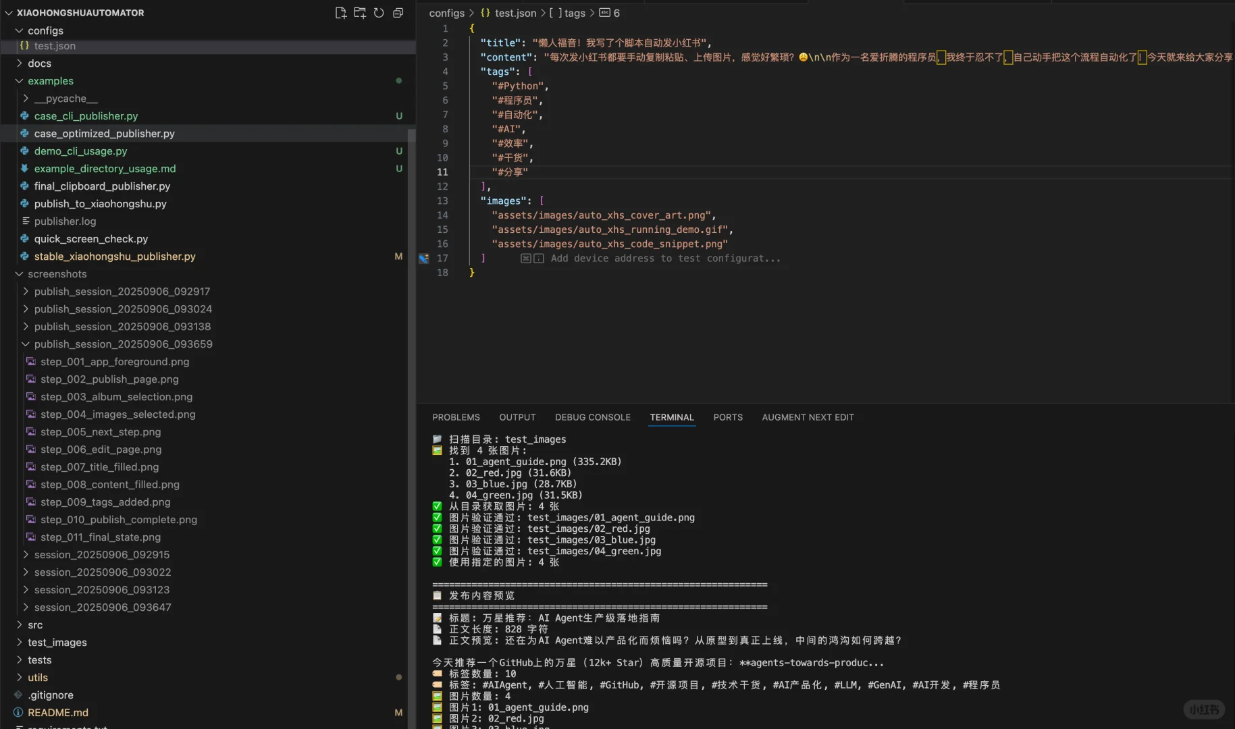Image resolution: width=1235 pixels, height=729 pixels.
Task: Open step_002_publish_page.png screenshot
Action: coord(109,379)
